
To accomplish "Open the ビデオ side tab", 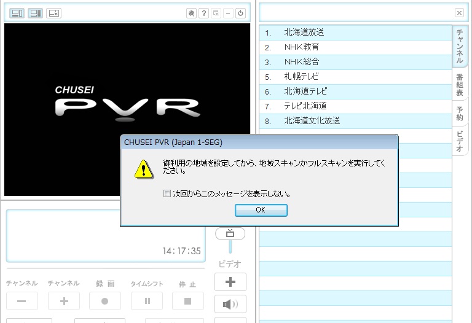I will (x=459, y=141).
